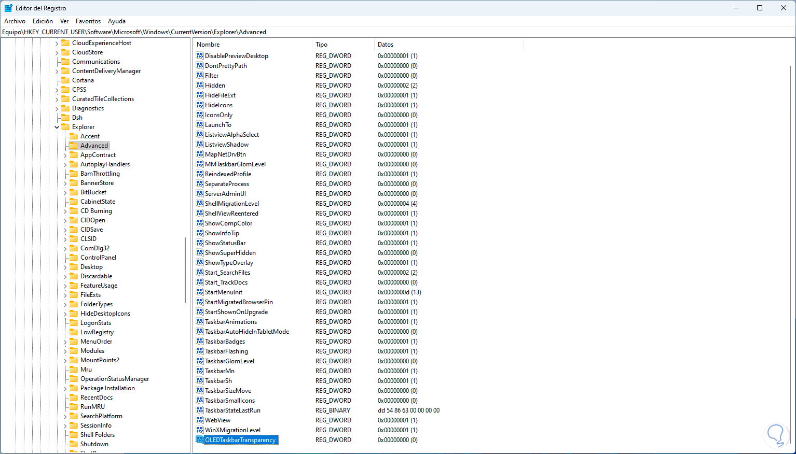This screenshot has height=454, width=796.
Task: Click the TaskbarAnimations value name
Action: (x=231, y=321)
